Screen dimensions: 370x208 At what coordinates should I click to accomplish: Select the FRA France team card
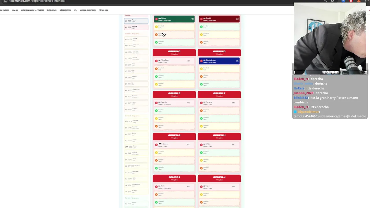coord(136,21)
